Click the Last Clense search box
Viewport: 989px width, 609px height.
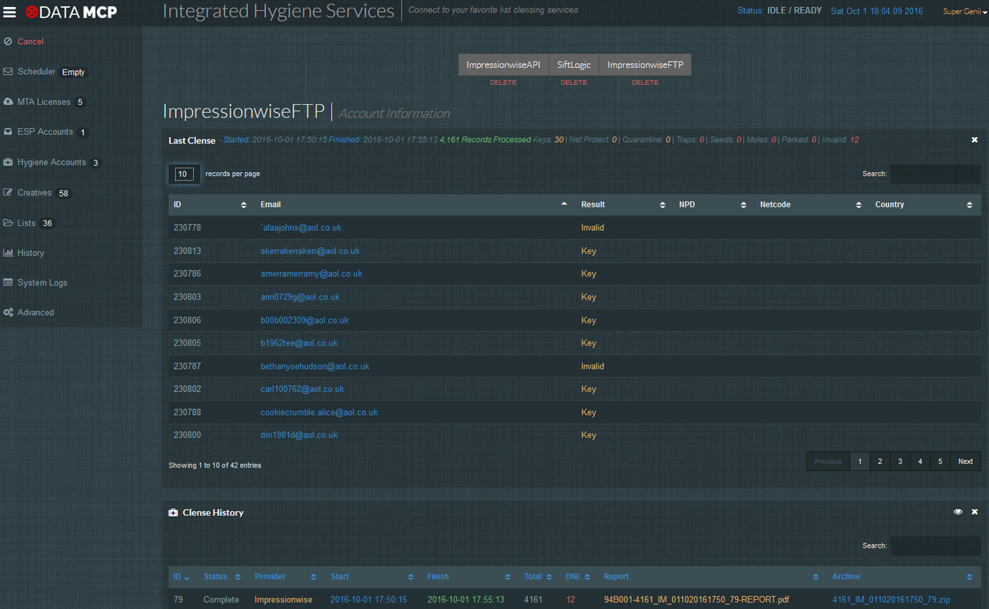coord(935,174)
